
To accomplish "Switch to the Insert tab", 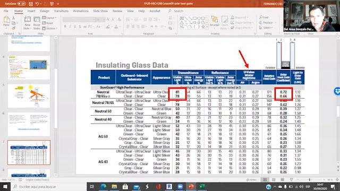I will (31, 11).
